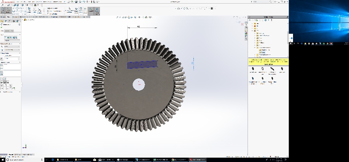Click the Learn More link
349x162 pixels.
coord(268,64)
